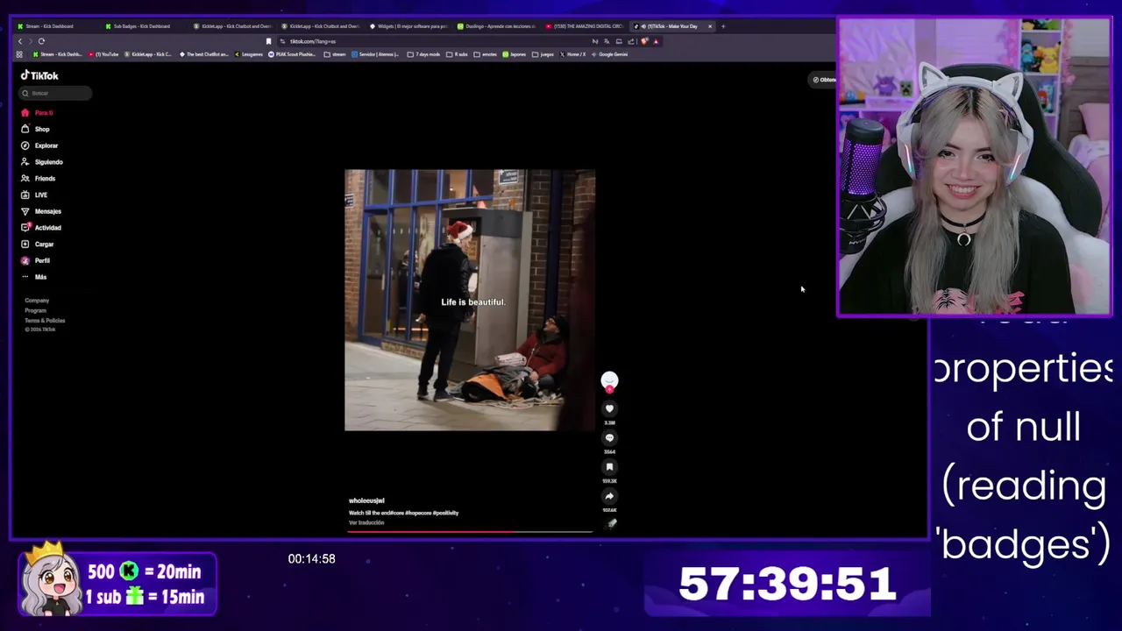Open Actividad notifications
This screenshot has width=1122, height=631.
click(41, 228)
